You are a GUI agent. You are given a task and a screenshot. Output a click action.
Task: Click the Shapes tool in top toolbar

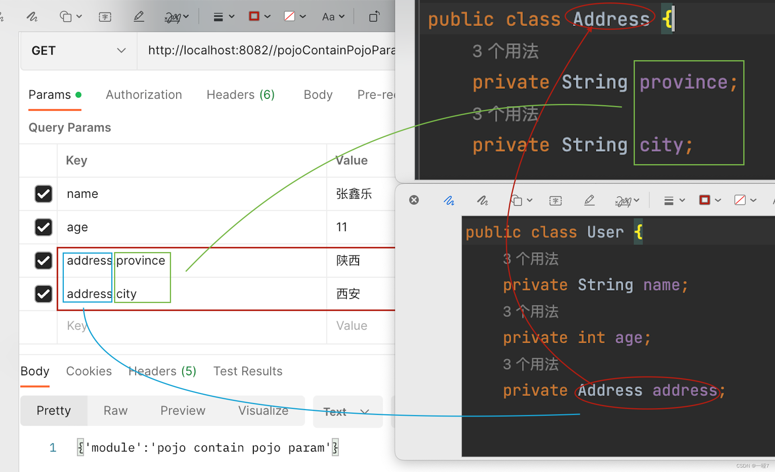66,17
